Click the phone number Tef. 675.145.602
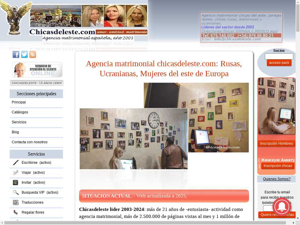 tap(218, 35)
